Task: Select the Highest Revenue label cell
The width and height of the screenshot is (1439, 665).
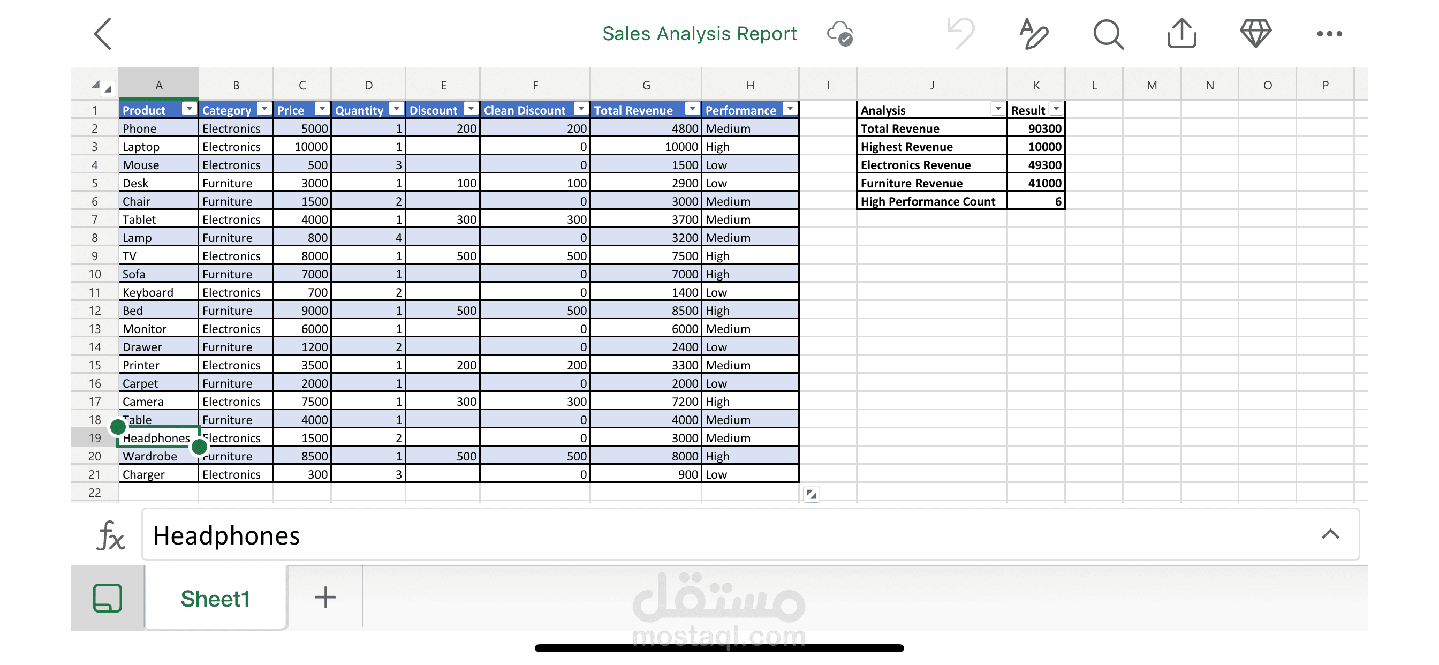Action: tap(932, 146)
